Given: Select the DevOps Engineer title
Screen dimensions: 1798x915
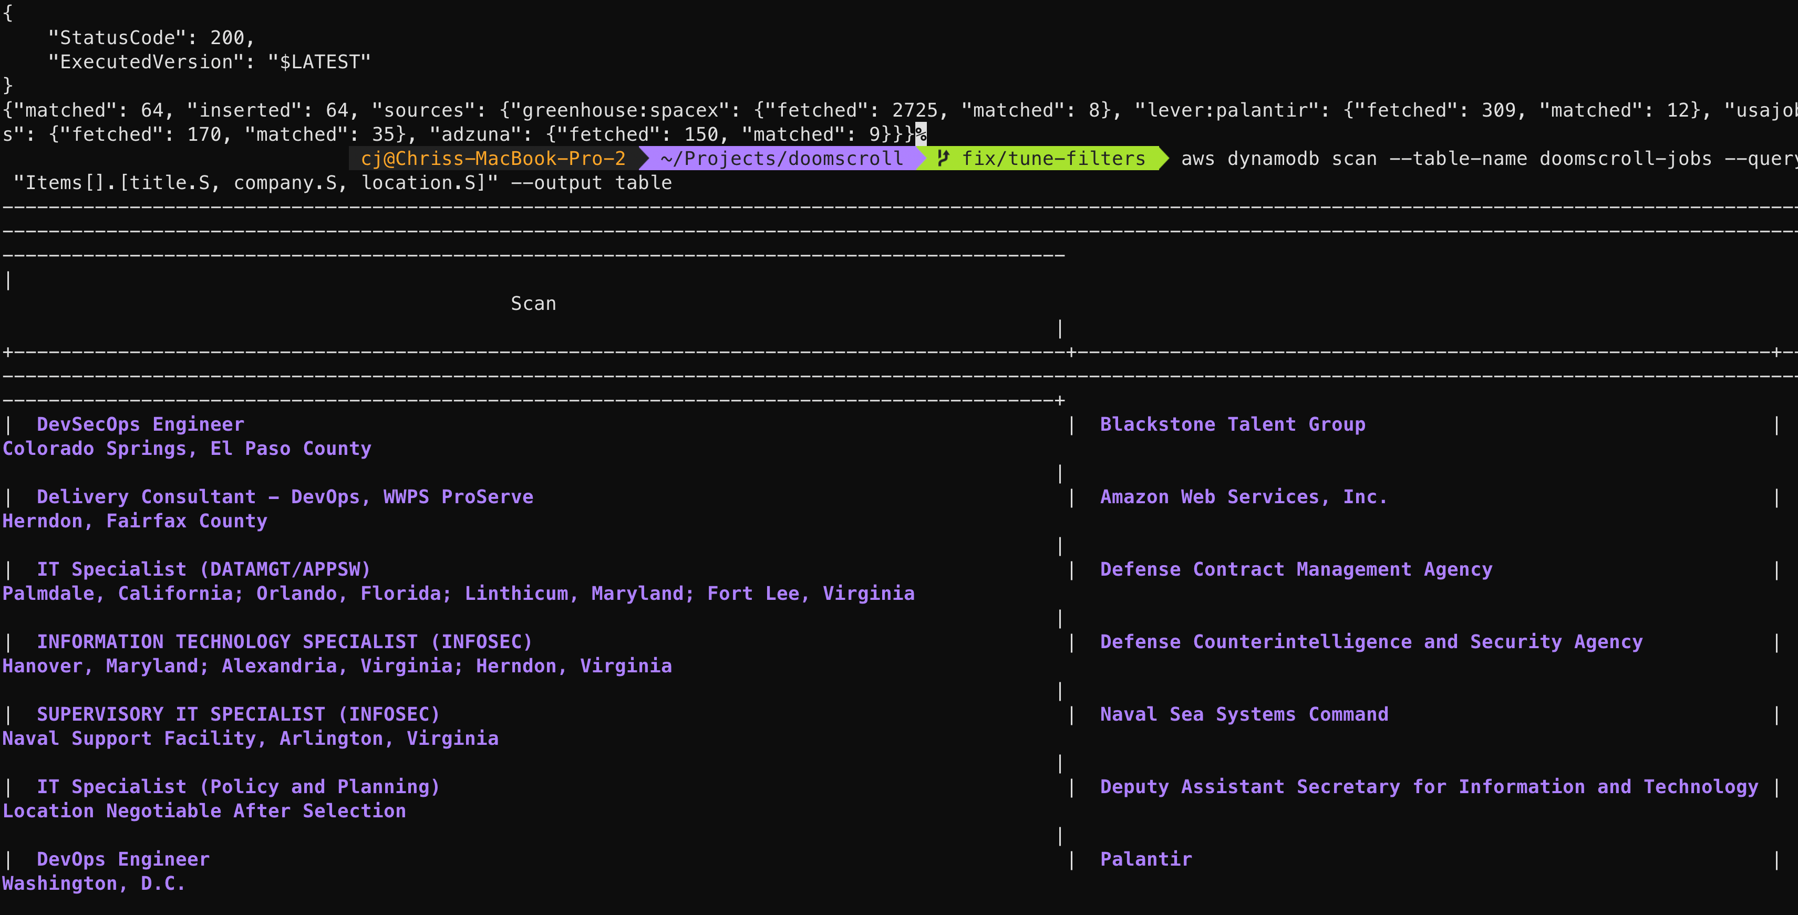Looking at the screenshot, I should point(123,860).
